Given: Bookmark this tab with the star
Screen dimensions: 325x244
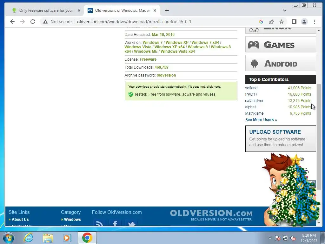Looking at the screenshot, I should 281,22.
